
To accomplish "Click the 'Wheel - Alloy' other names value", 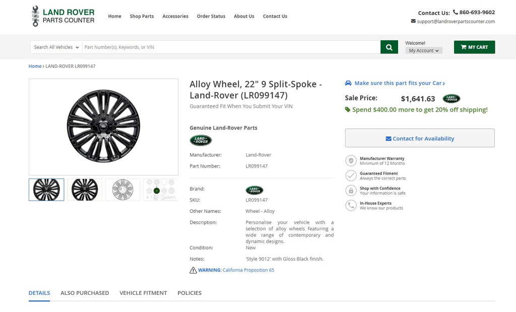I will [260, 211].
